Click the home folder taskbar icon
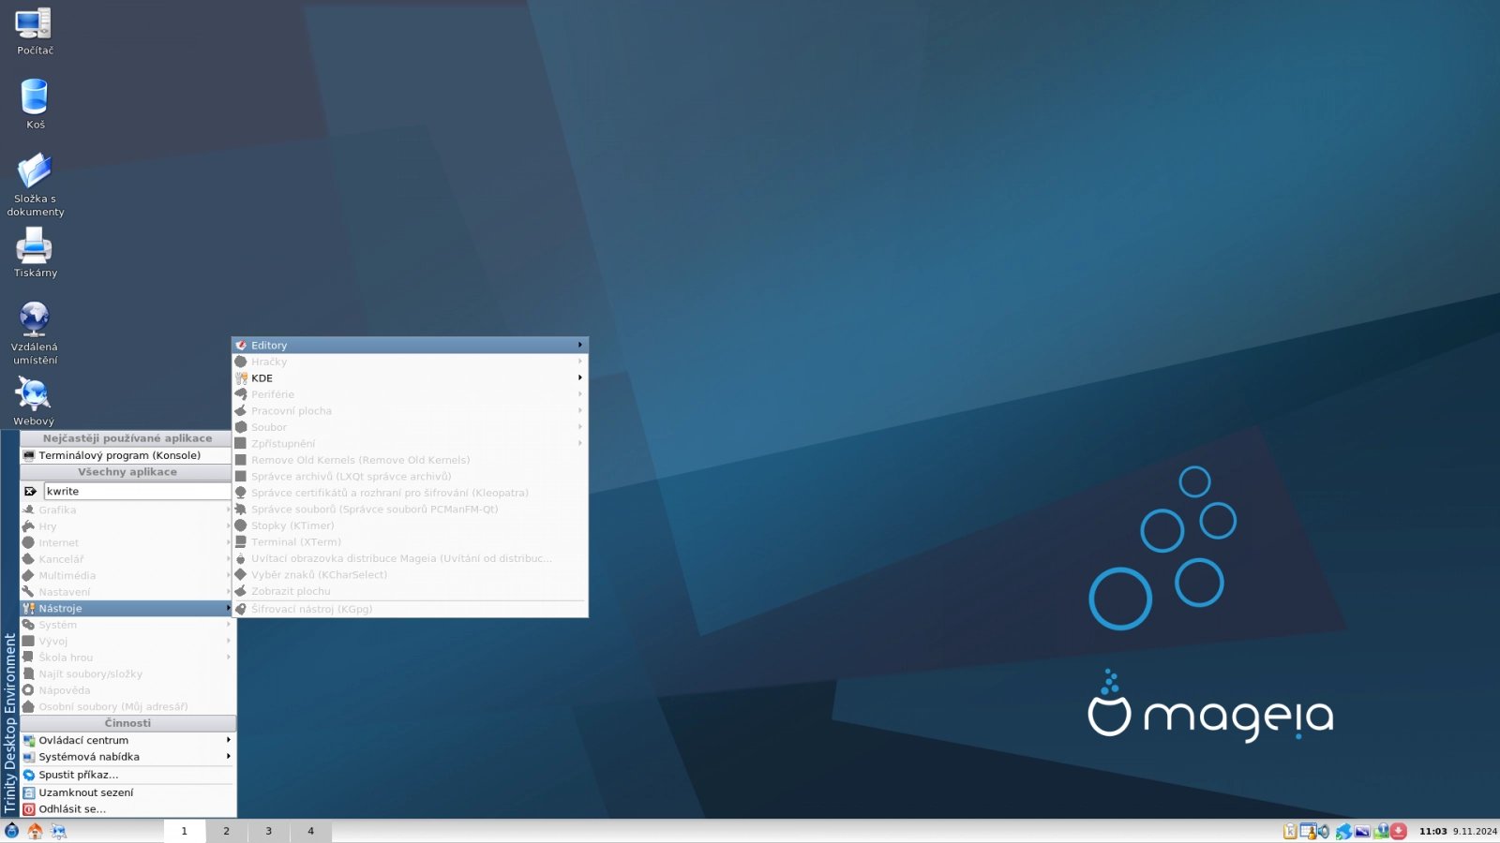The image size is (1500, 843). pyautogui.click(x=35, y=831)
